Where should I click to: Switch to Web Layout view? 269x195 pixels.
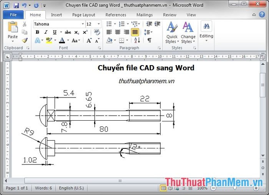[177, 188]
